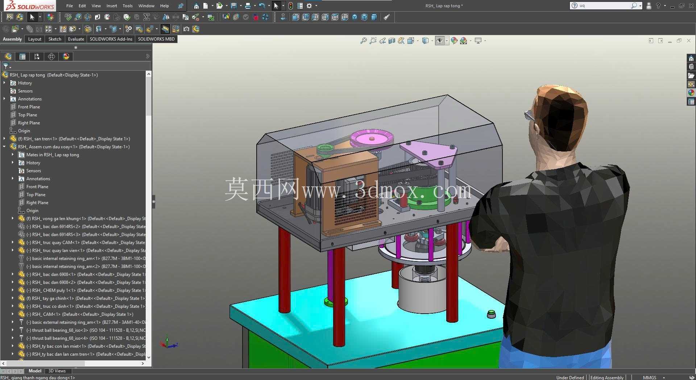Expand the History node in tree
696x380 pixels.
click(4, 83)
